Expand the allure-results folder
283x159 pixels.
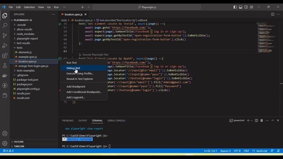pos(34,30)
